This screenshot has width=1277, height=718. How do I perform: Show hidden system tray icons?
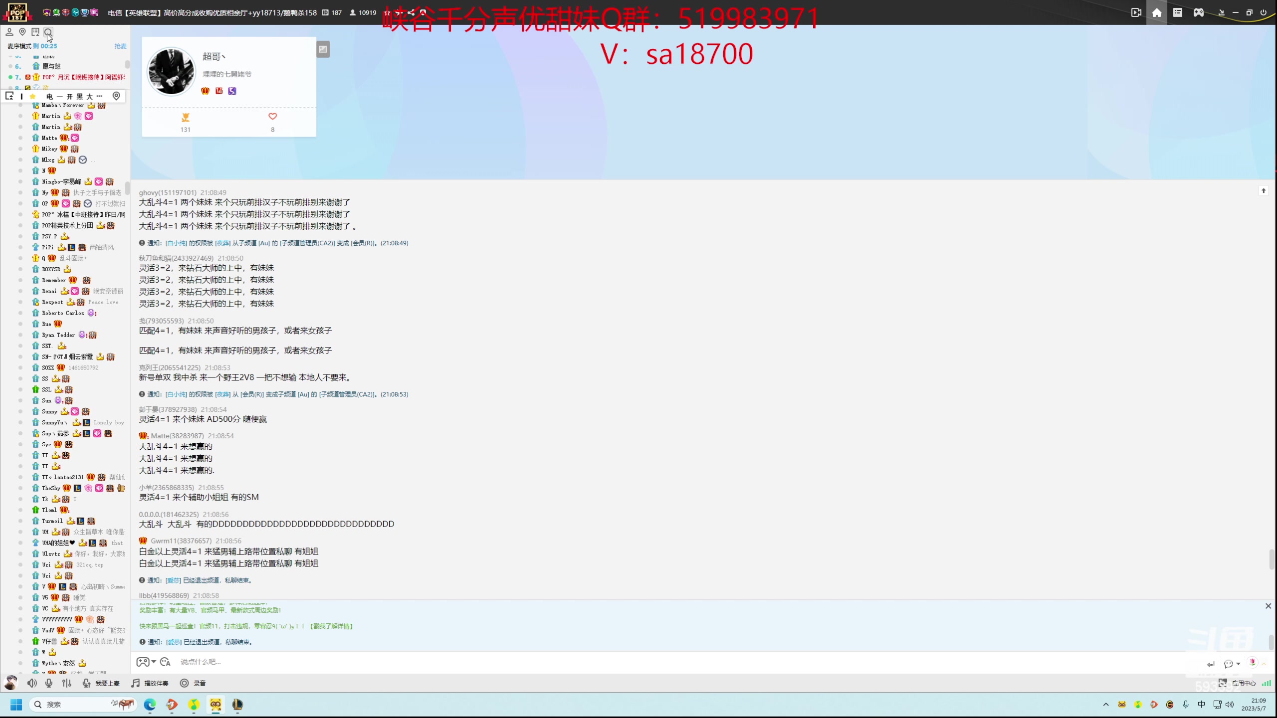tap(1106, 705)
